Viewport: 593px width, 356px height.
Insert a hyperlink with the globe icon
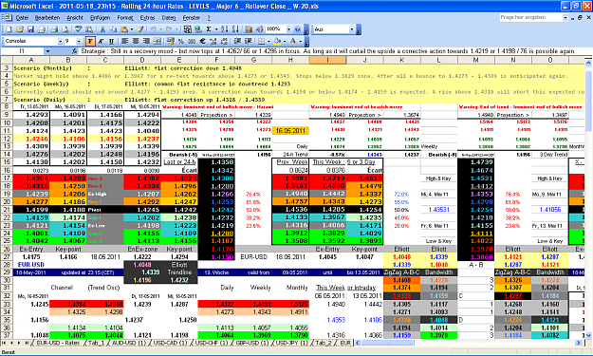point(197,29)
